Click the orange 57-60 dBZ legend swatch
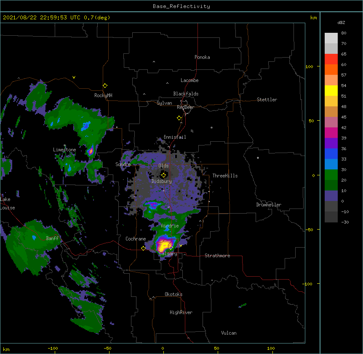 [331, 70]
